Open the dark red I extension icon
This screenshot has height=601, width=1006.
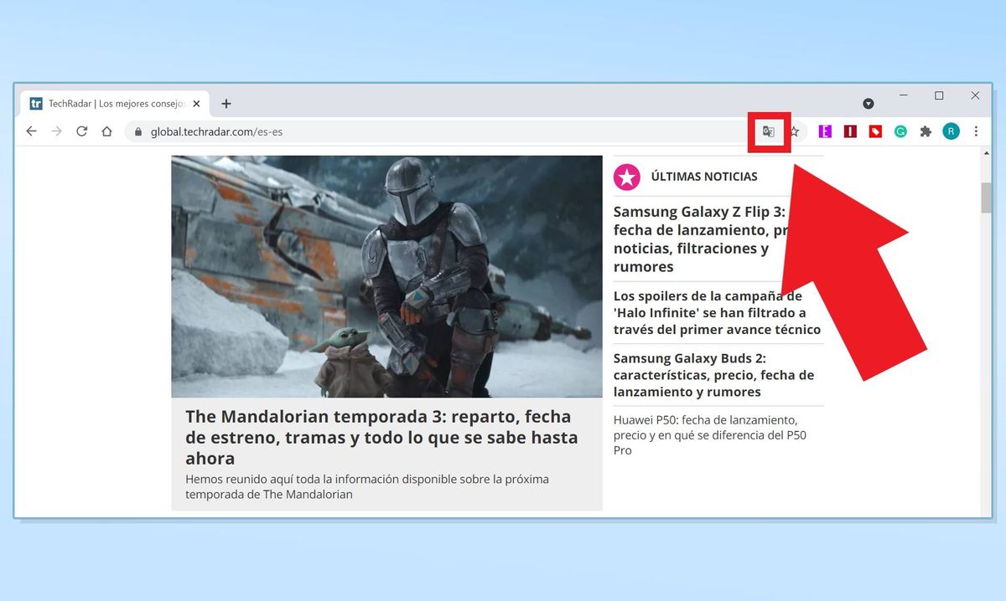coord(849,131)
